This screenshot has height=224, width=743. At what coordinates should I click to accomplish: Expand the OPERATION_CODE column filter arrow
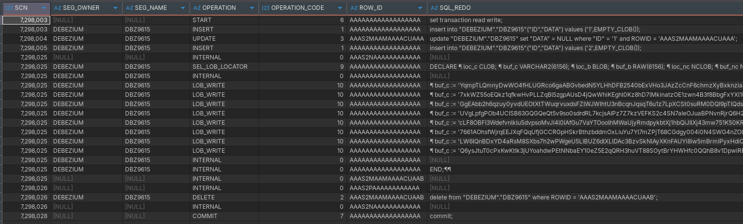tap(340, 8)
